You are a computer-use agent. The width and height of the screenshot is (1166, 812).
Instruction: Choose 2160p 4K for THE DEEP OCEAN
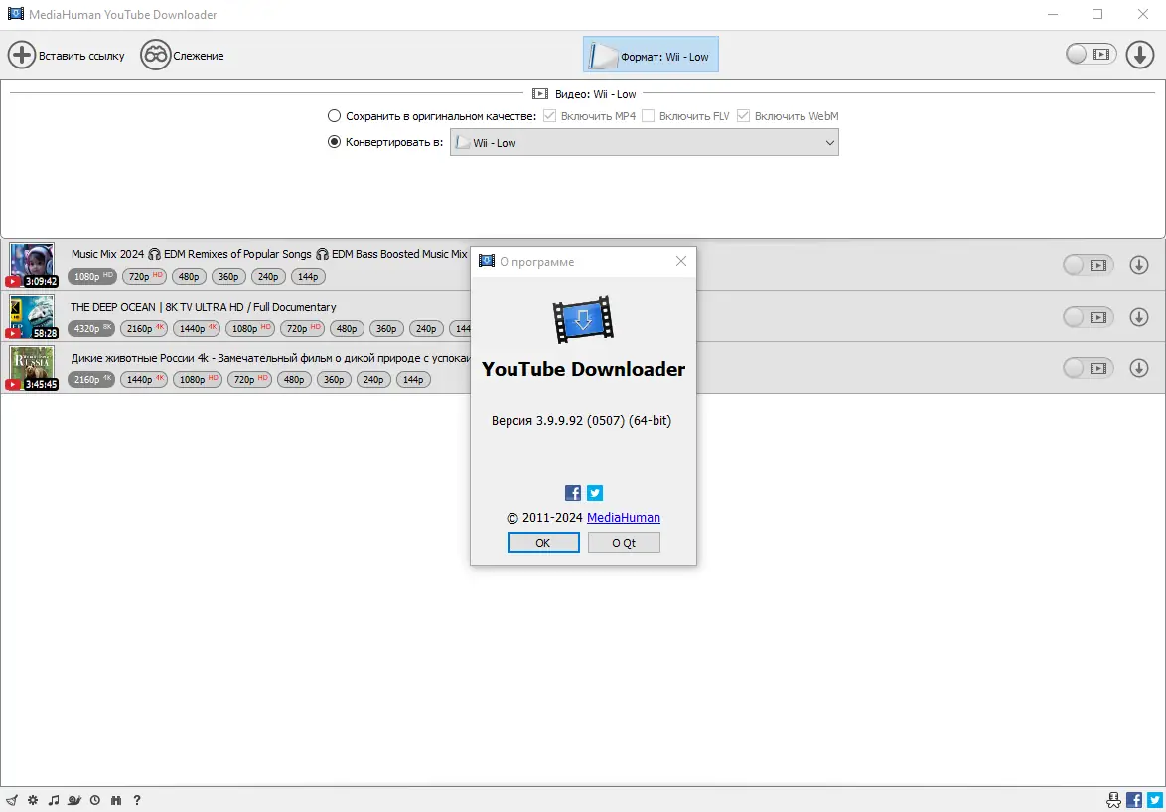click(144, 328)
